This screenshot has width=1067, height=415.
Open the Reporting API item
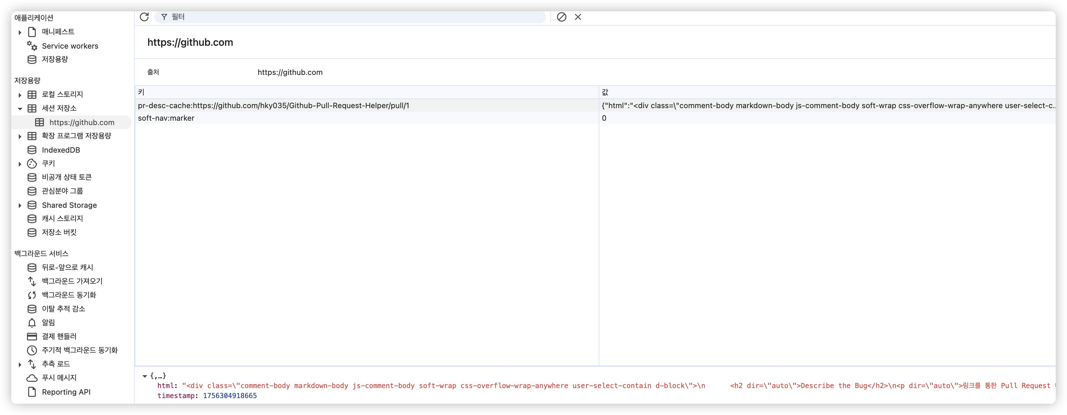coord(66,392)
